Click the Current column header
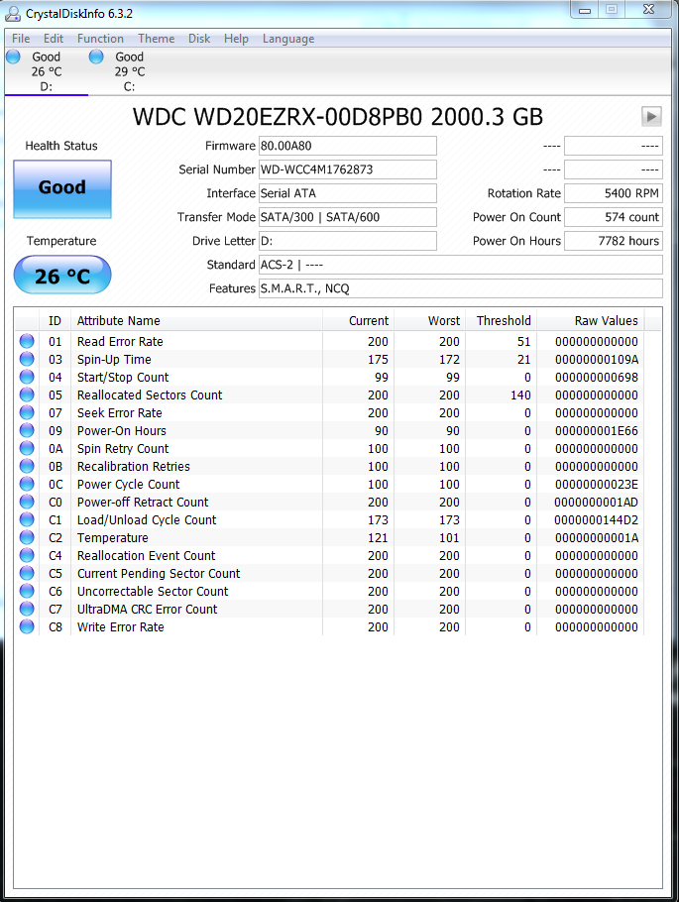This screenshot has height=902, width=679. tap(358, 320)
